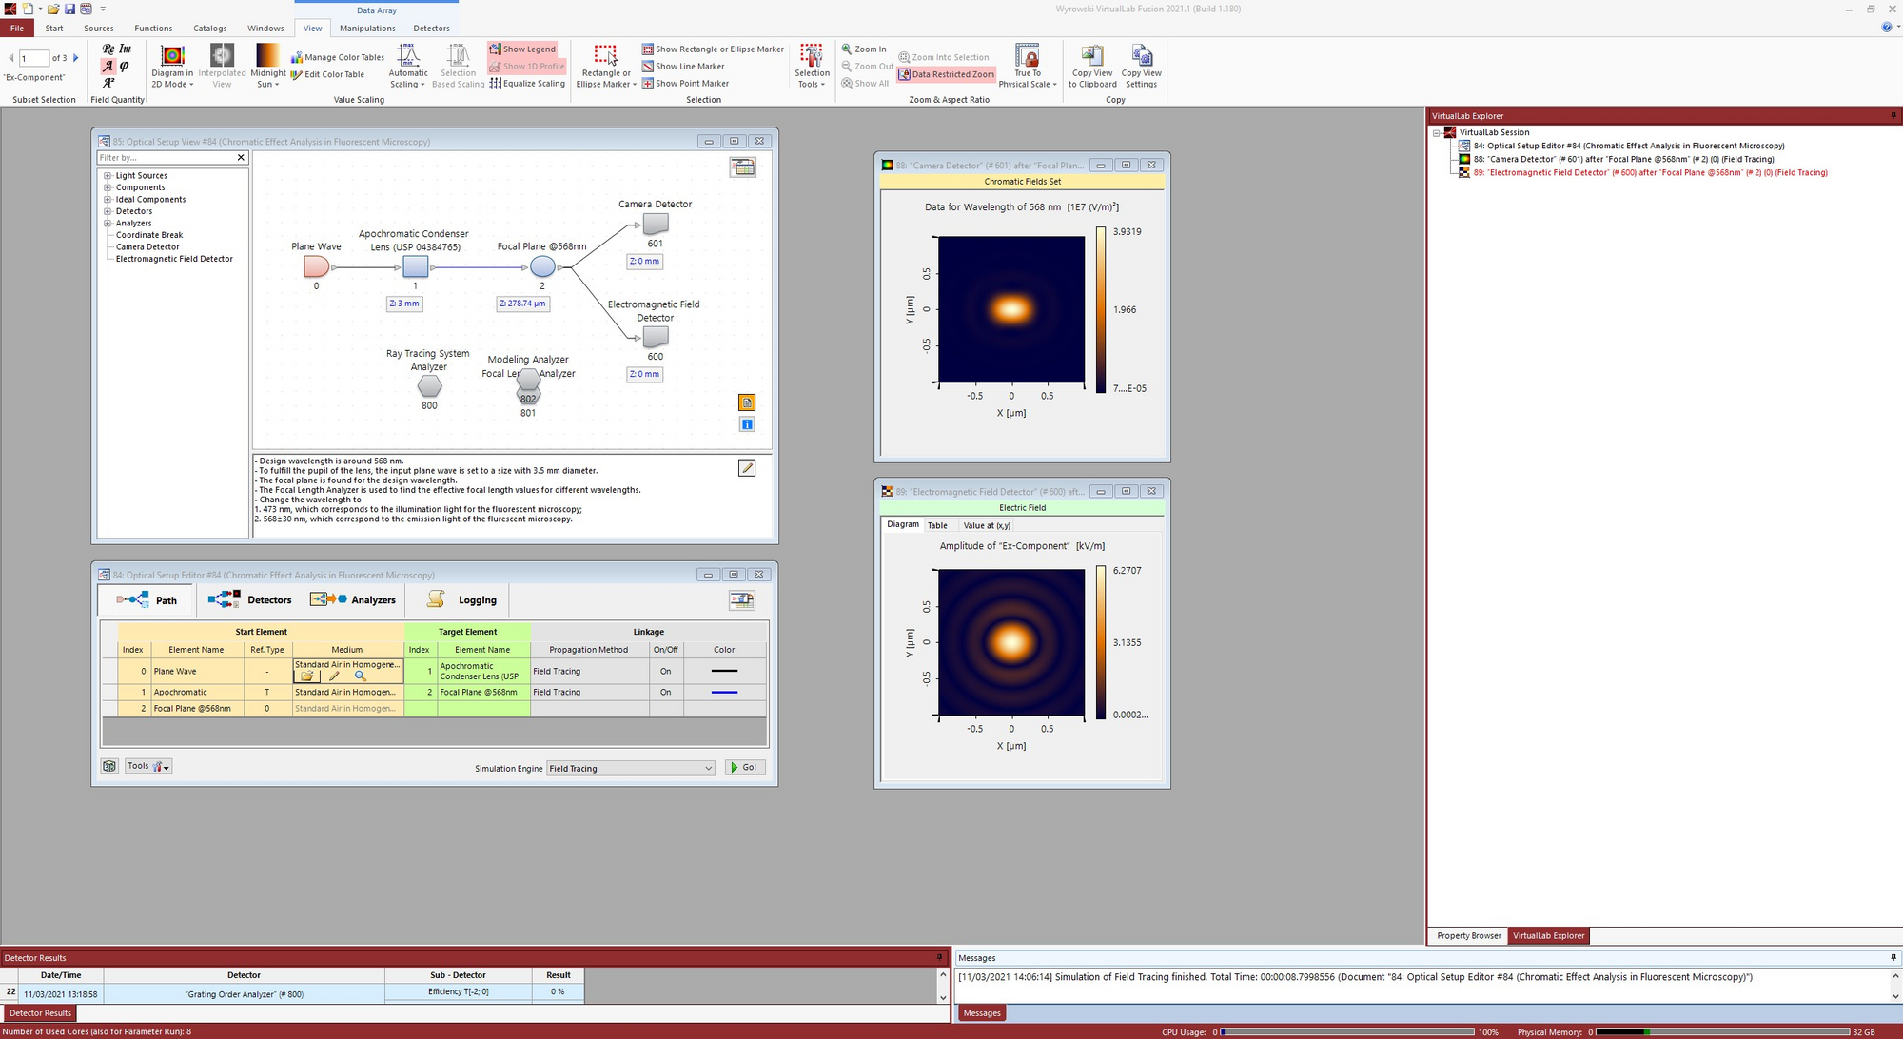Viewport: 1903px width, 1039px height.
Task: Switch to the Manipulations ribbon tab
Action: point(367,29)
